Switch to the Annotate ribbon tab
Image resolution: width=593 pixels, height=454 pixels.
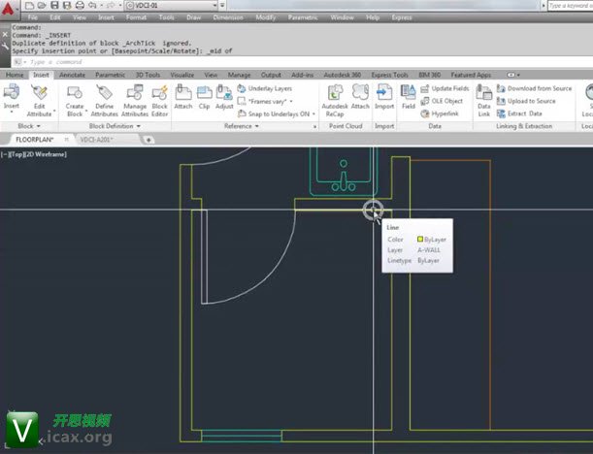pos(72,75)
